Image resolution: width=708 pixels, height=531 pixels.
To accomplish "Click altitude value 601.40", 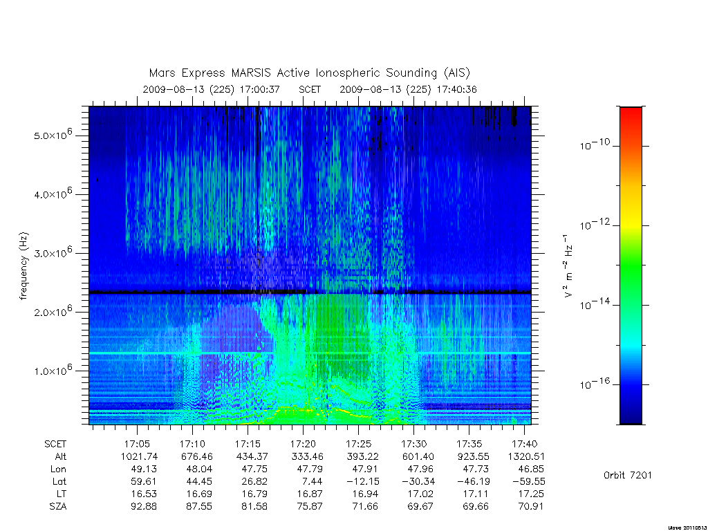I will click(x=418, y=456).
